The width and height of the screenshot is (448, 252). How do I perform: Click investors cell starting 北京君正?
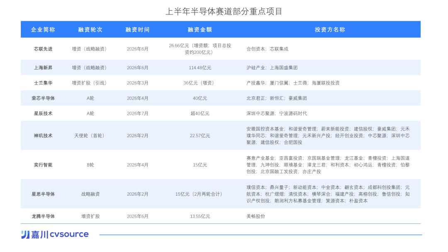(x=277, y=98)
